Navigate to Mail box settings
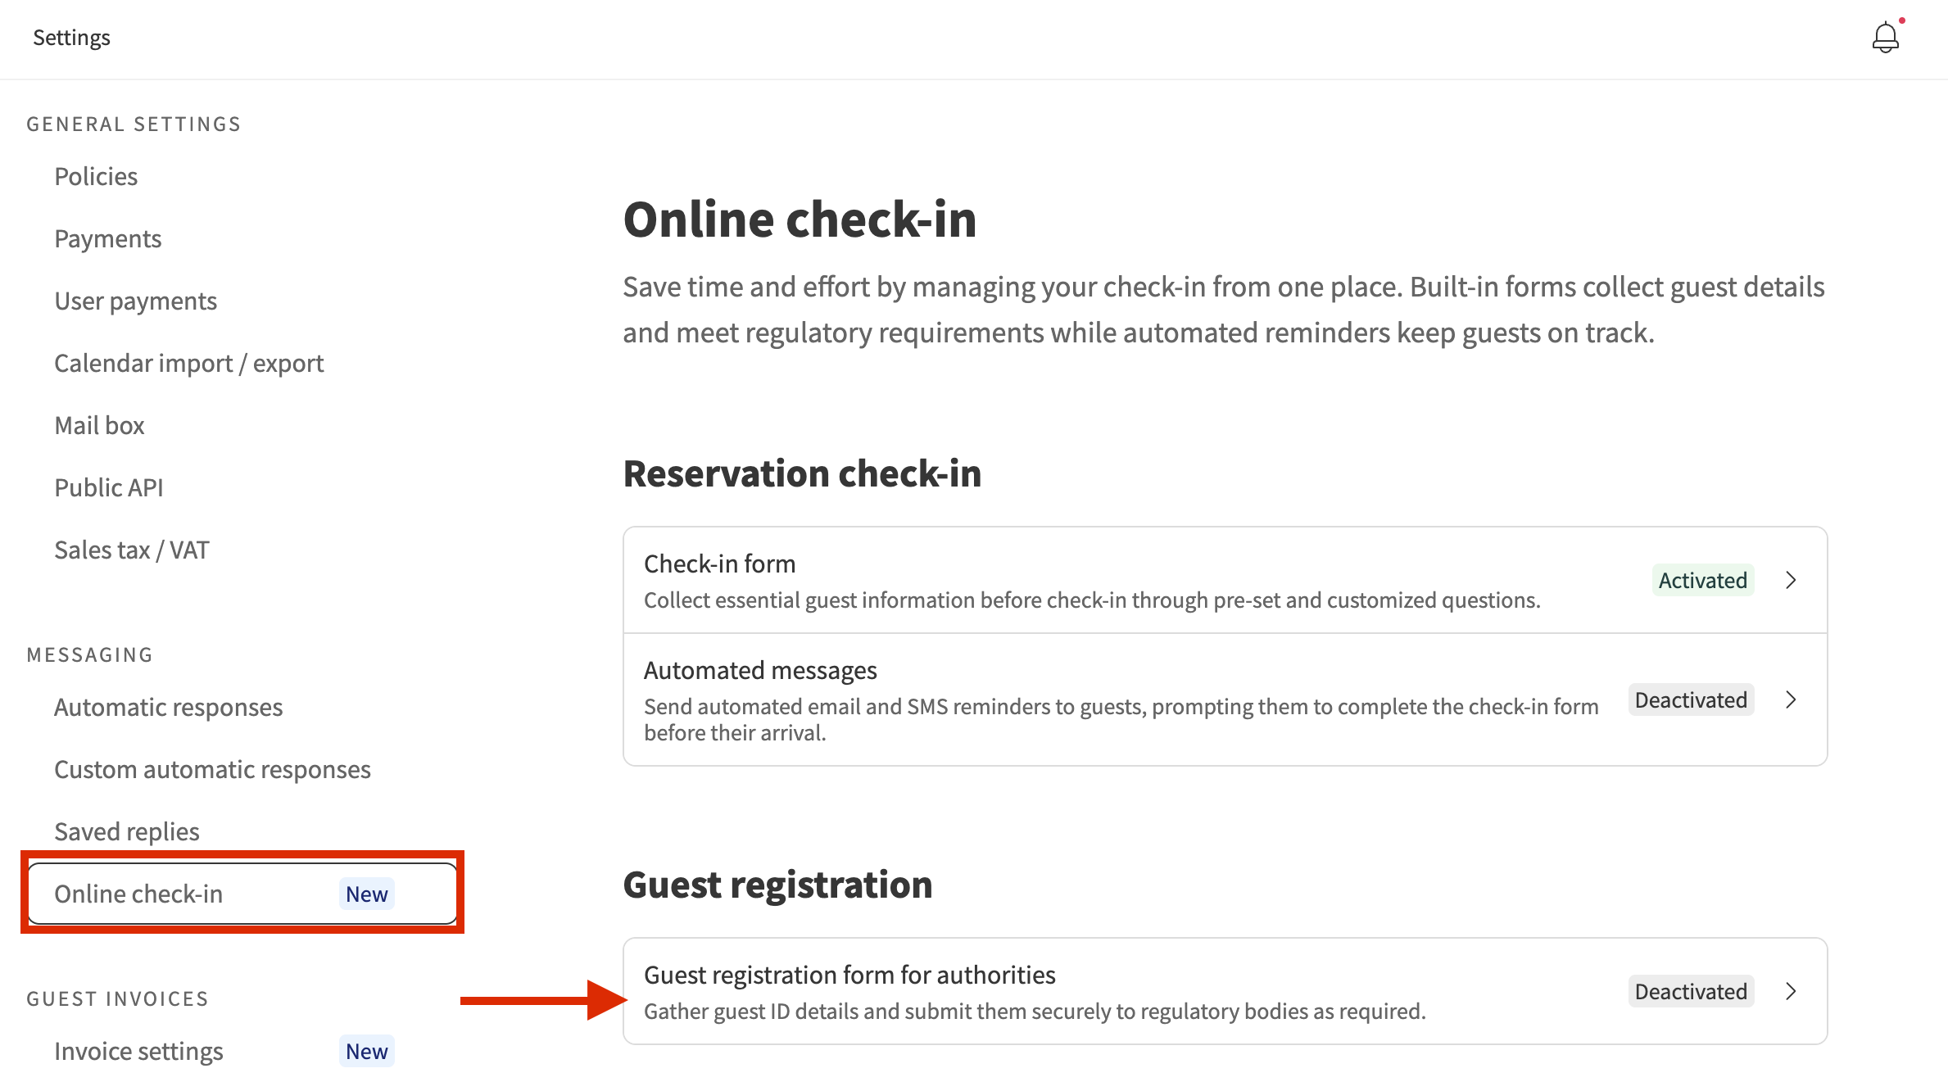Image resolution: width=1948 pixels, height=1091 pixels. 99,425
